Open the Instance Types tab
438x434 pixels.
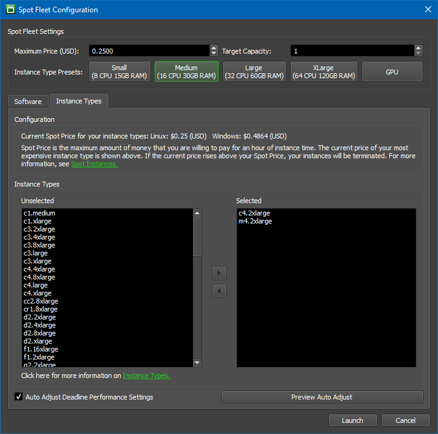click(79, 101)
